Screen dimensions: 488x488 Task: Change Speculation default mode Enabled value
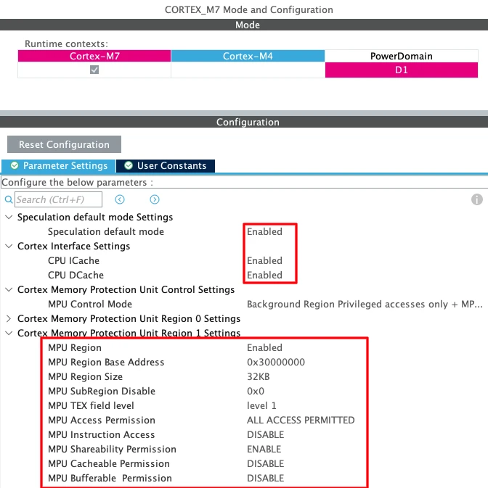(264, 231)
